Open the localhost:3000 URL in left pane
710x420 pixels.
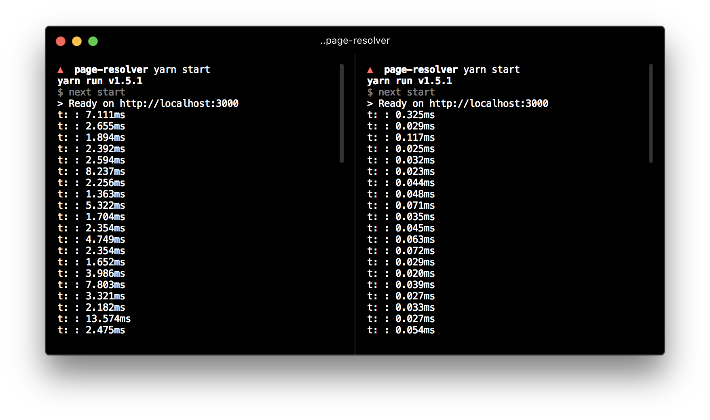coord(179,104)
